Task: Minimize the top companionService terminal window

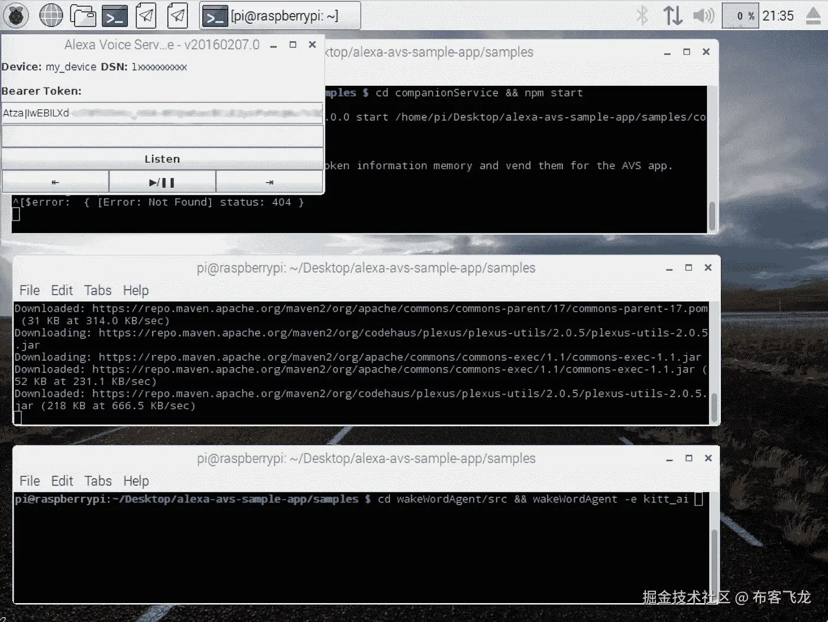Action: [667, 53]
